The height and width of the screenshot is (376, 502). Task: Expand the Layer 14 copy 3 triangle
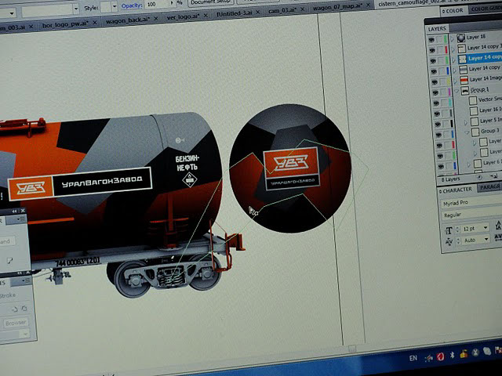pyautogui.click(x=453, y=49)
